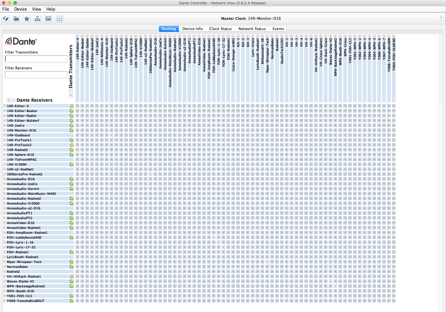
Task: Click the warning triangle on VH-AVRack-Rednet1 row
Action: (72, 276)
